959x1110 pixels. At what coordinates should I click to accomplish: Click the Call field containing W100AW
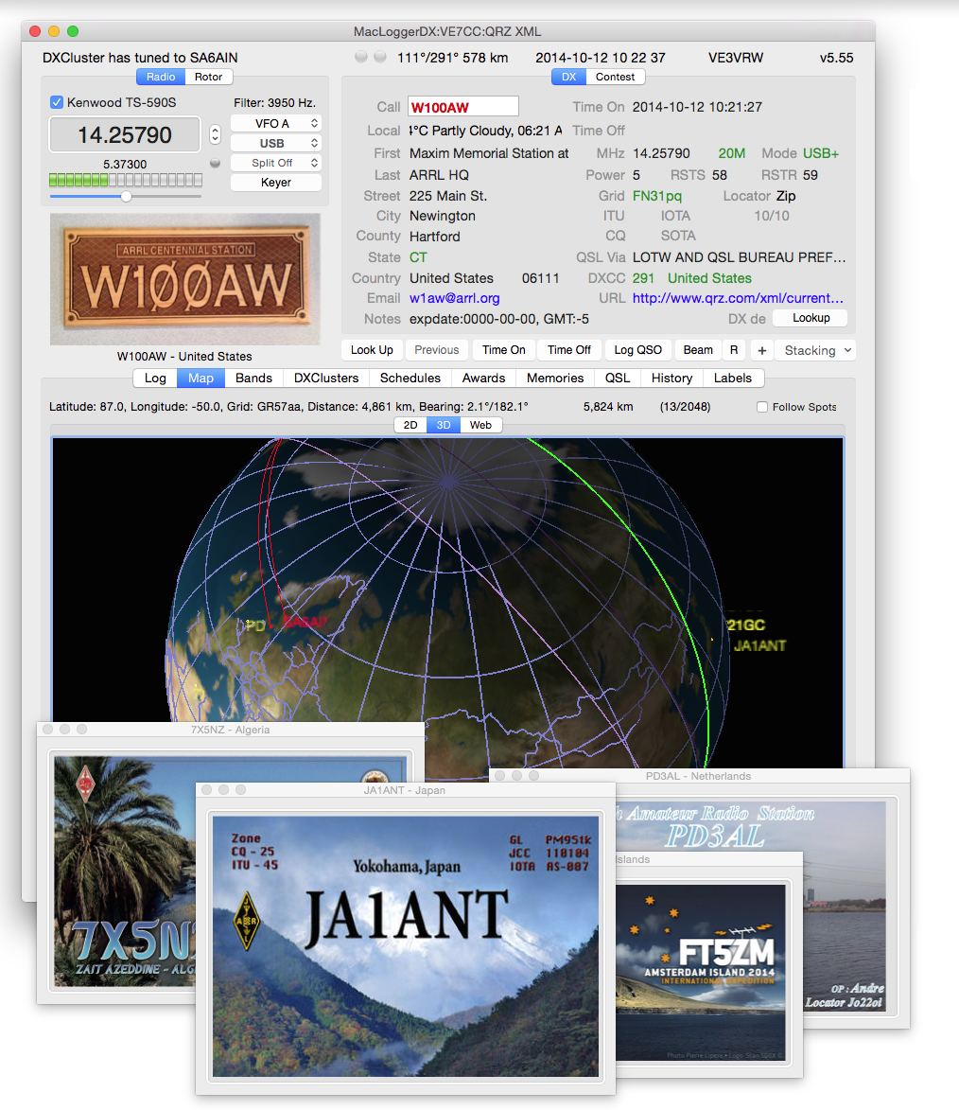tap(463, 107)
